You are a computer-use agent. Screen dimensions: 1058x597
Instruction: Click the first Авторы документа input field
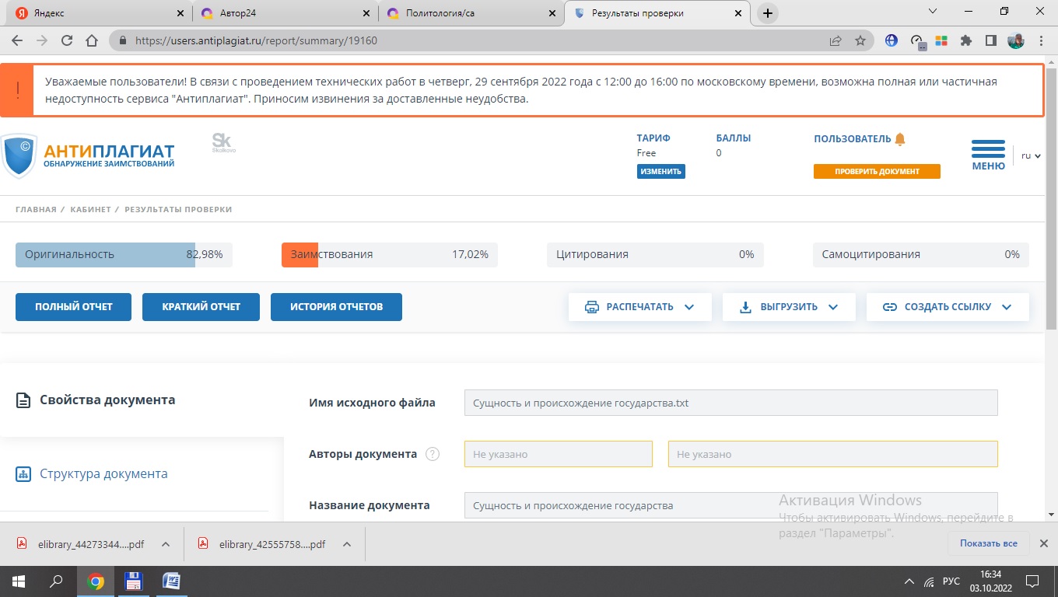(x=558, y=454)
